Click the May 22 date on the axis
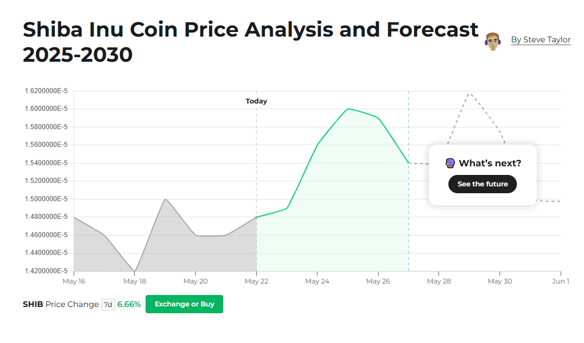 click(256, 281)
